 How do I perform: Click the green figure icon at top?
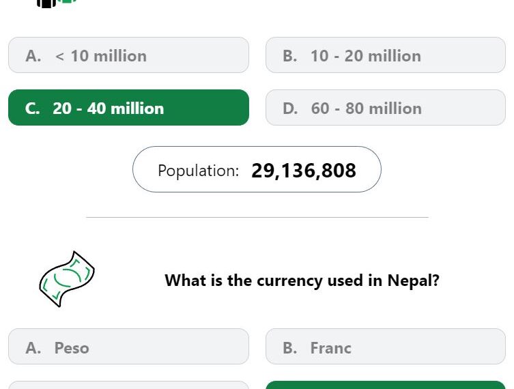68,1
